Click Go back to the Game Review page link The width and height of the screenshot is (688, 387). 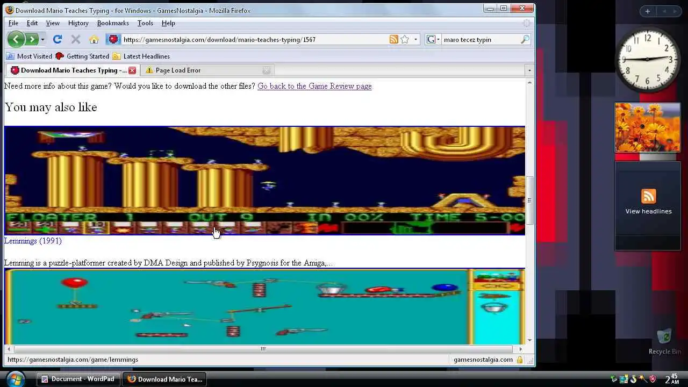click(314, 86)
